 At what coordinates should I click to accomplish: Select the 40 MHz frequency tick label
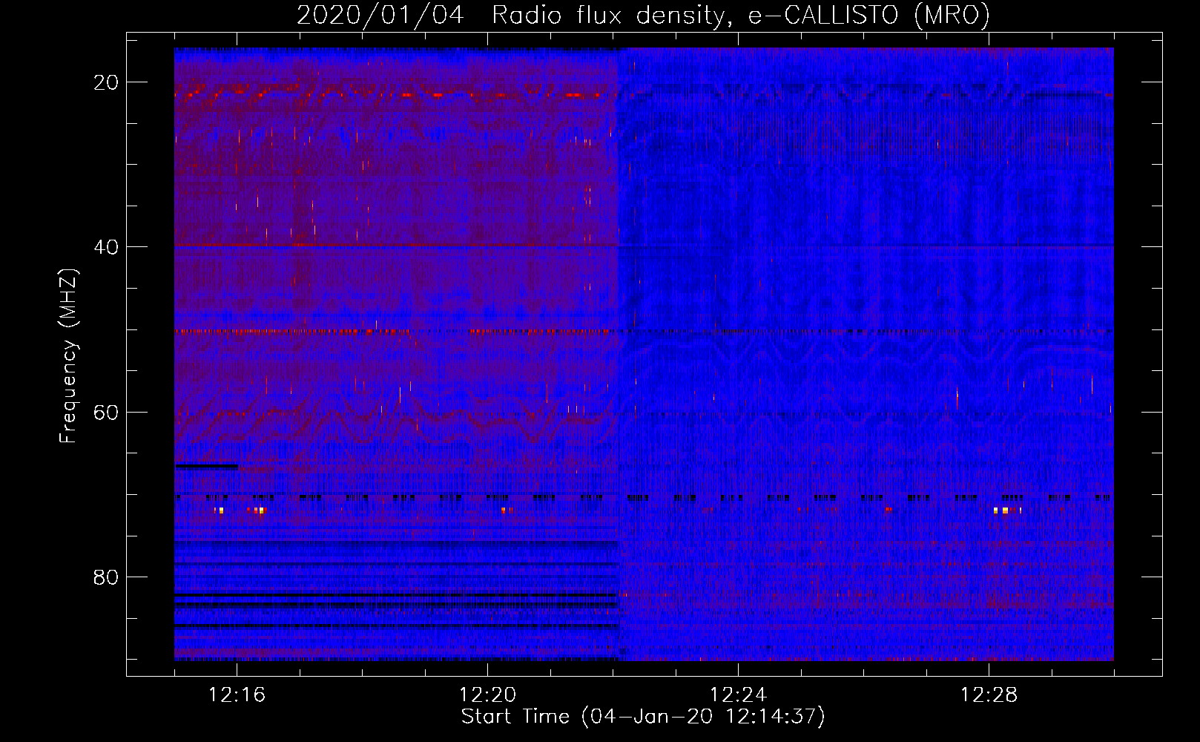pos(106,247)
